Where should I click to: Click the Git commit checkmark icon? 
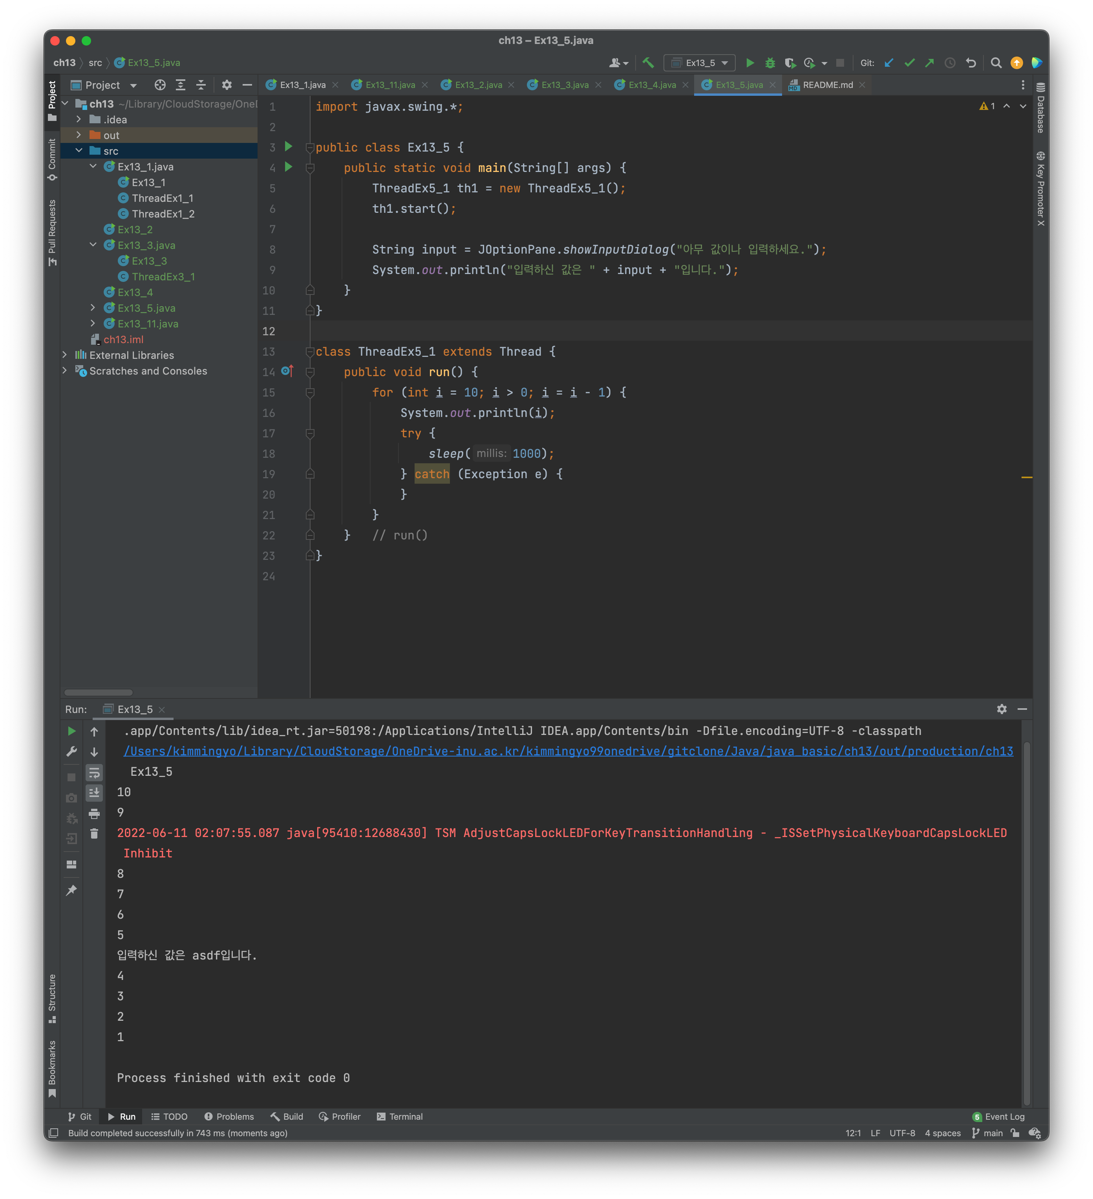pos(909,62)
